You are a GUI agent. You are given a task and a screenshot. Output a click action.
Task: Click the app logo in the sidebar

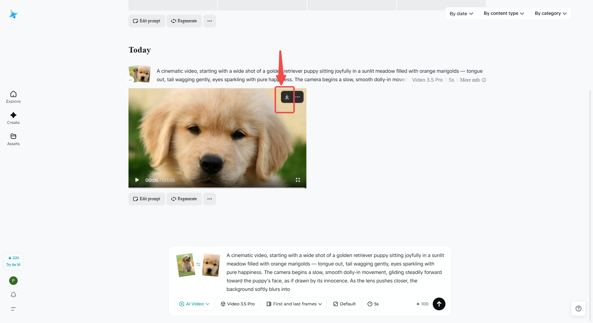pos(13,14)
